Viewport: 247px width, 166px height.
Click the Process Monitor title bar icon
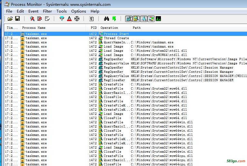7,4
